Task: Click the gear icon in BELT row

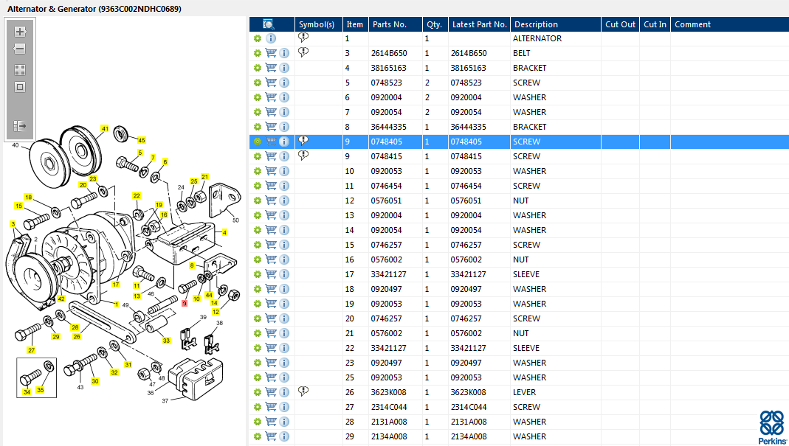Action: point(258,53)
